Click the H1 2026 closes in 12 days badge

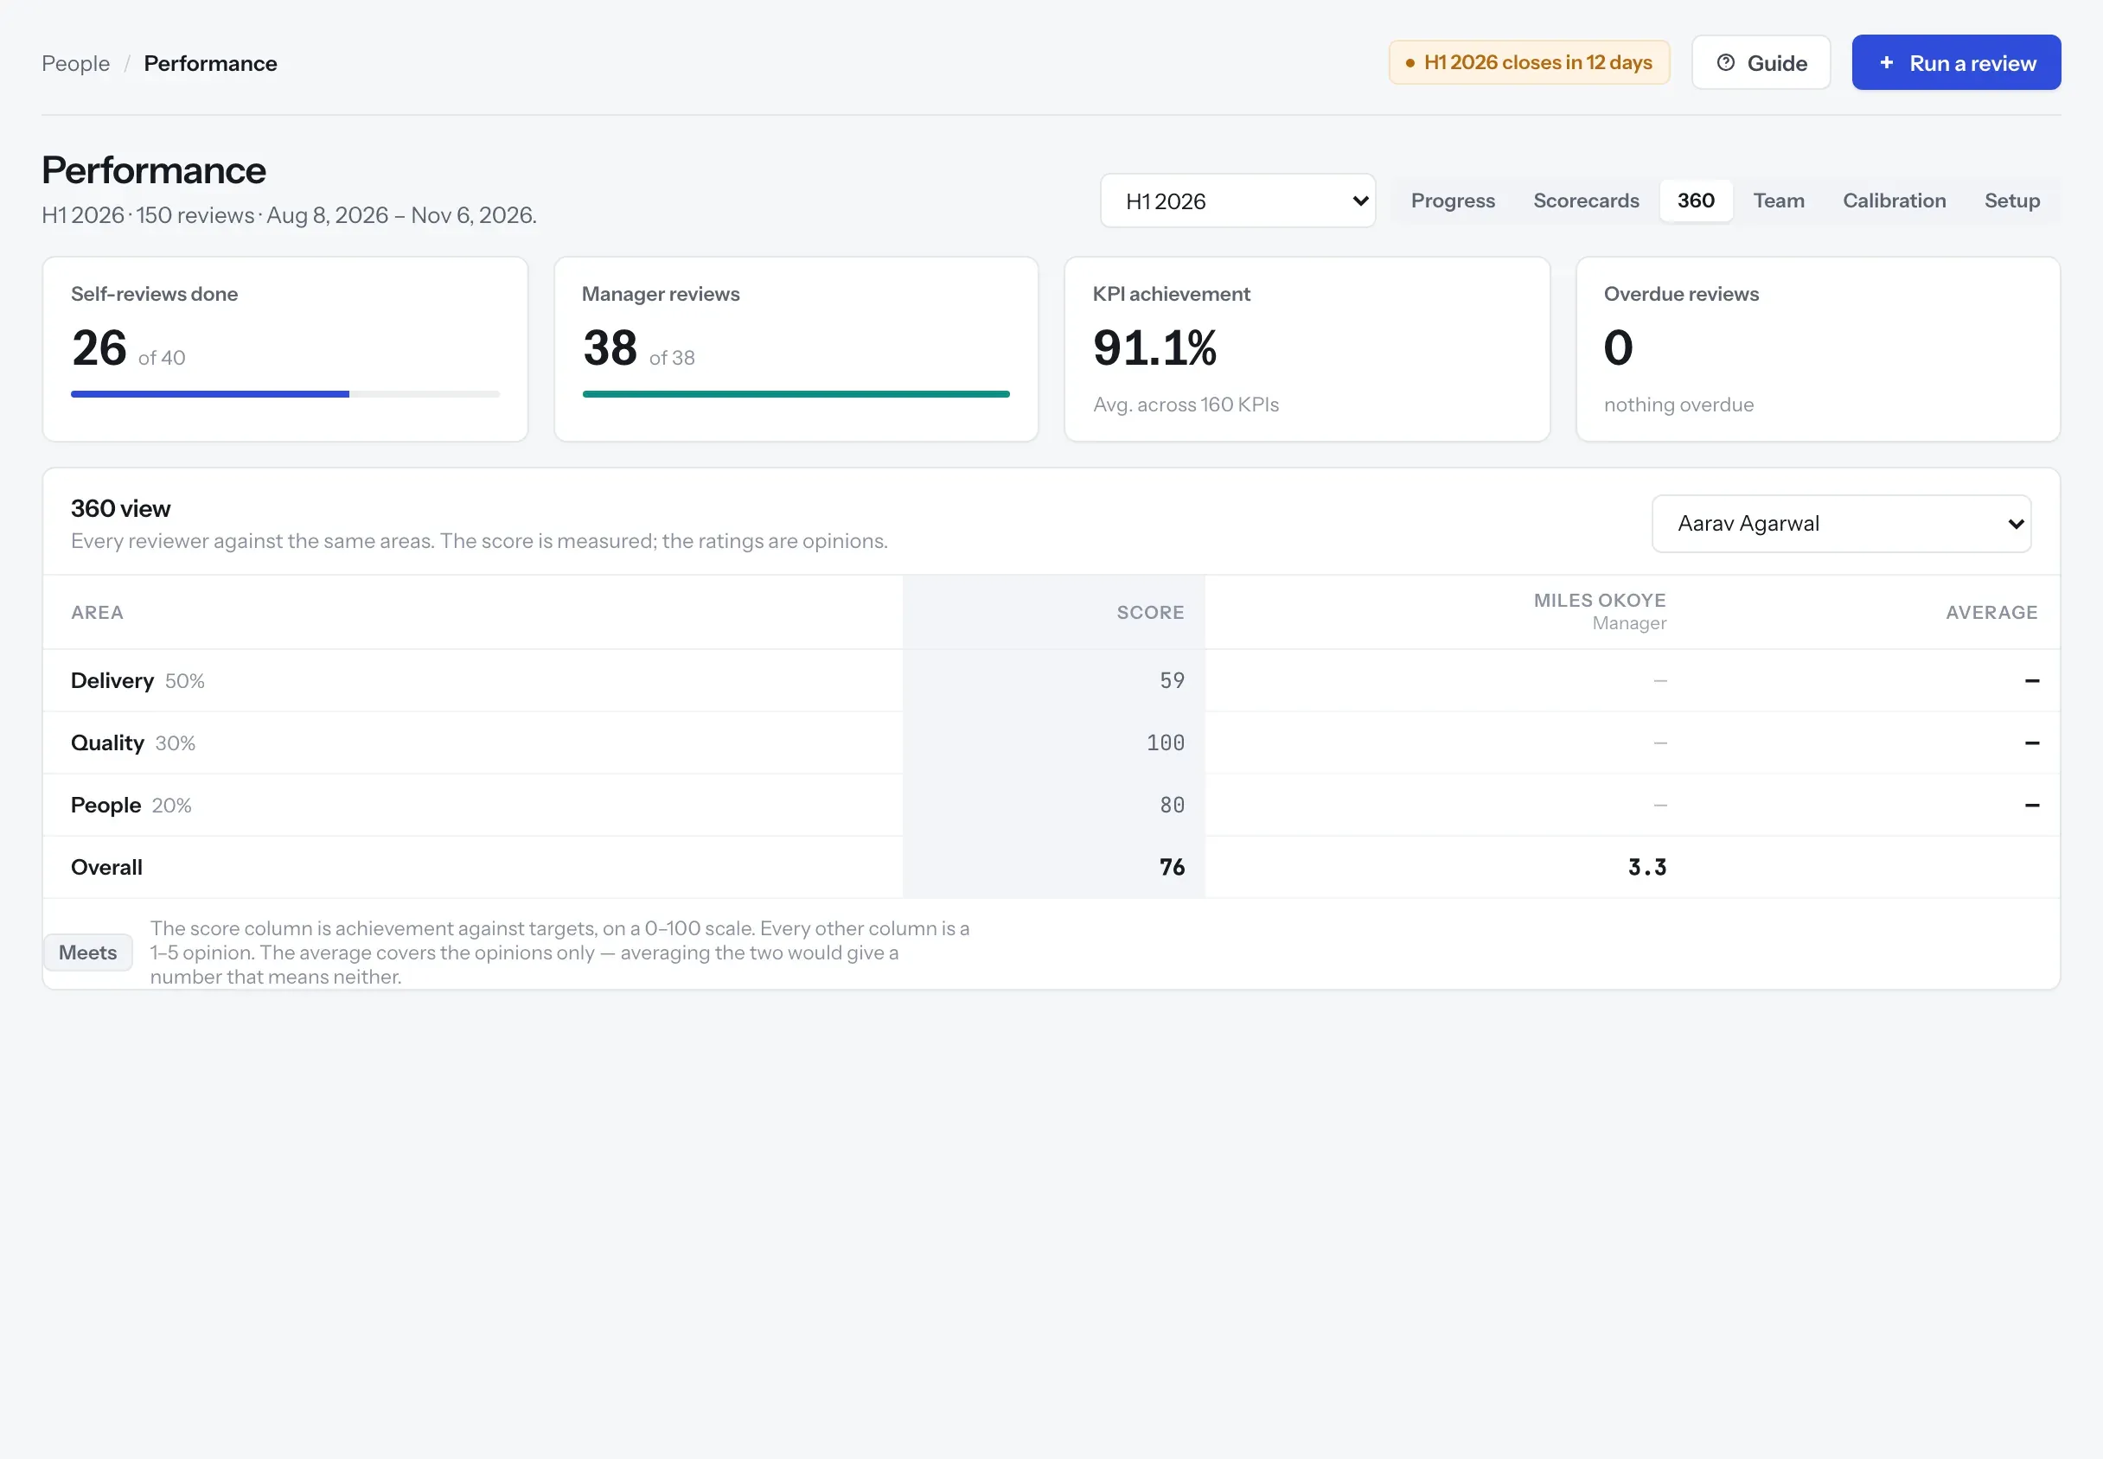pos(1530,63)
